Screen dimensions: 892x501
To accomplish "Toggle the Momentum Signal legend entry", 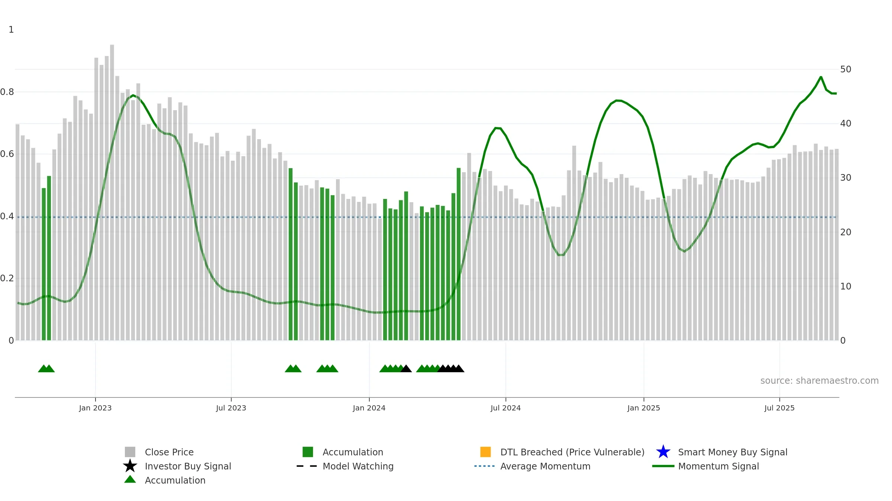I will click(718, 466).
